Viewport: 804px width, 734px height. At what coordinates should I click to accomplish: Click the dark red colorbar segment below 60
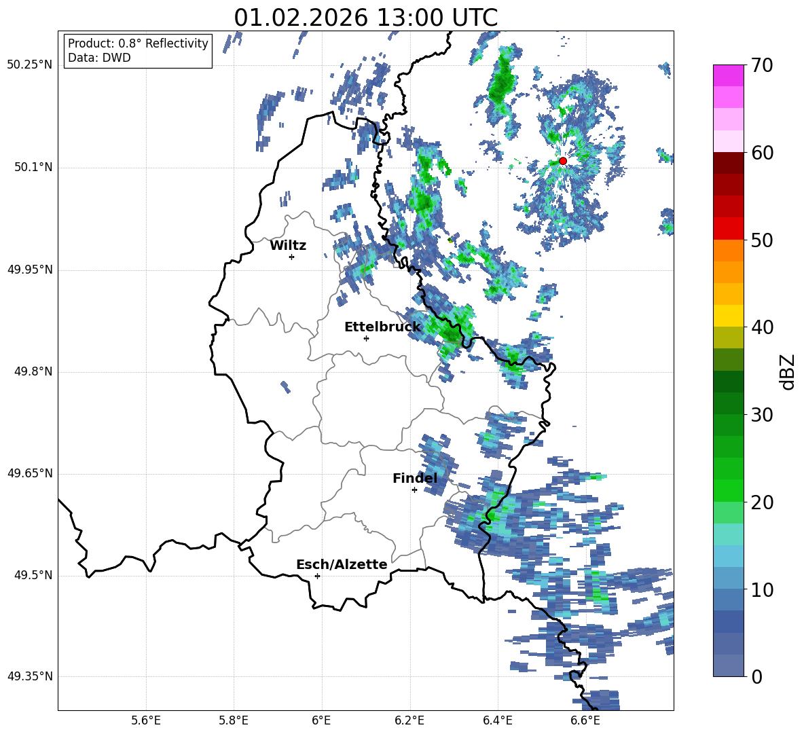coord(728,163)
